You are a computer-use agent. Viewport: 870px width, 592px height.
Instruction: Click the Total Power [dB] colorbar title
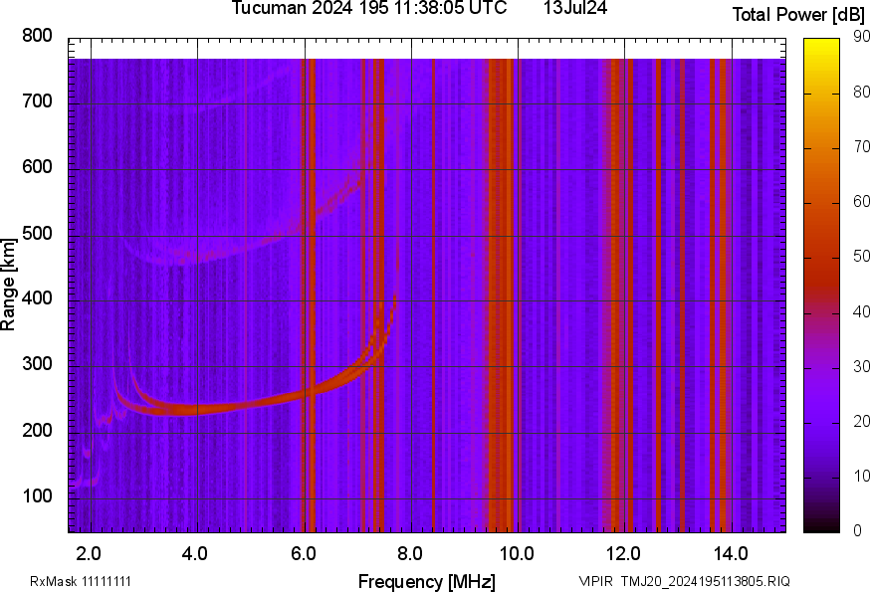coord(798,14)
